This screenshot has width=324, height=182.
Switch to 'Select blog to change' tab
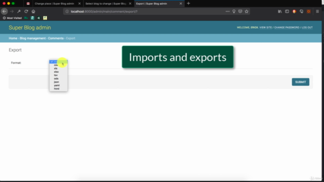pyautogui.click(x=106, y=4)
